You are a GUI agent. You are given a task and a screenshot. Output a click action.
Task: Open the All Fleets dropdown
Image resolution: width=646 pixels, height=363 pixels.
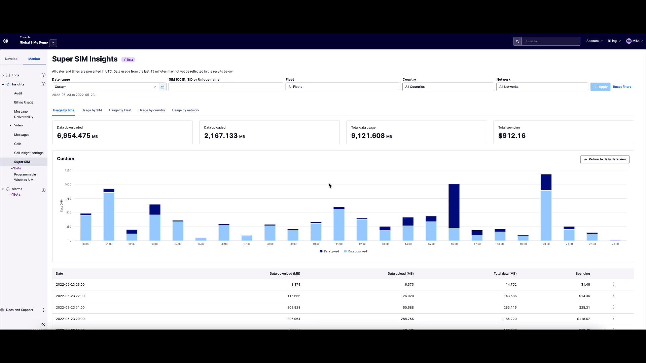pos(343,87)
